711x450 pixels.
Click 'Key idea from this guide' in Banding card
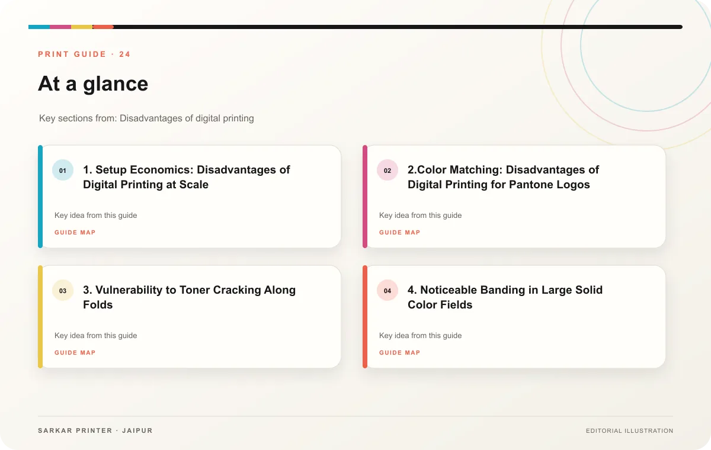421,336
